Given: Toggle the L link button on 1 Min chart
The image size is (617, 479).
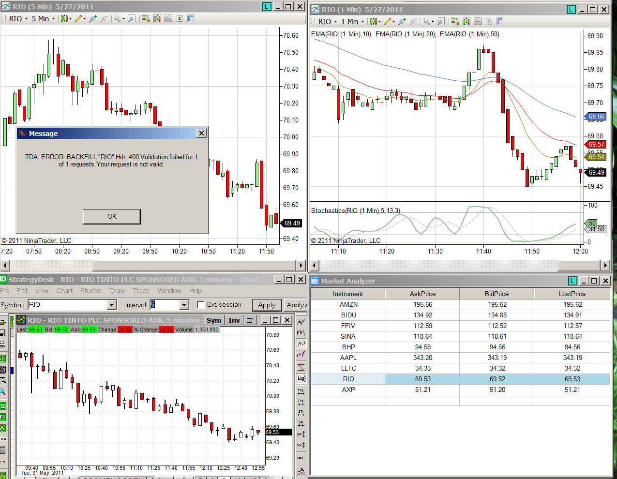Looking at the screenshot, I should (x=572, y=9).
